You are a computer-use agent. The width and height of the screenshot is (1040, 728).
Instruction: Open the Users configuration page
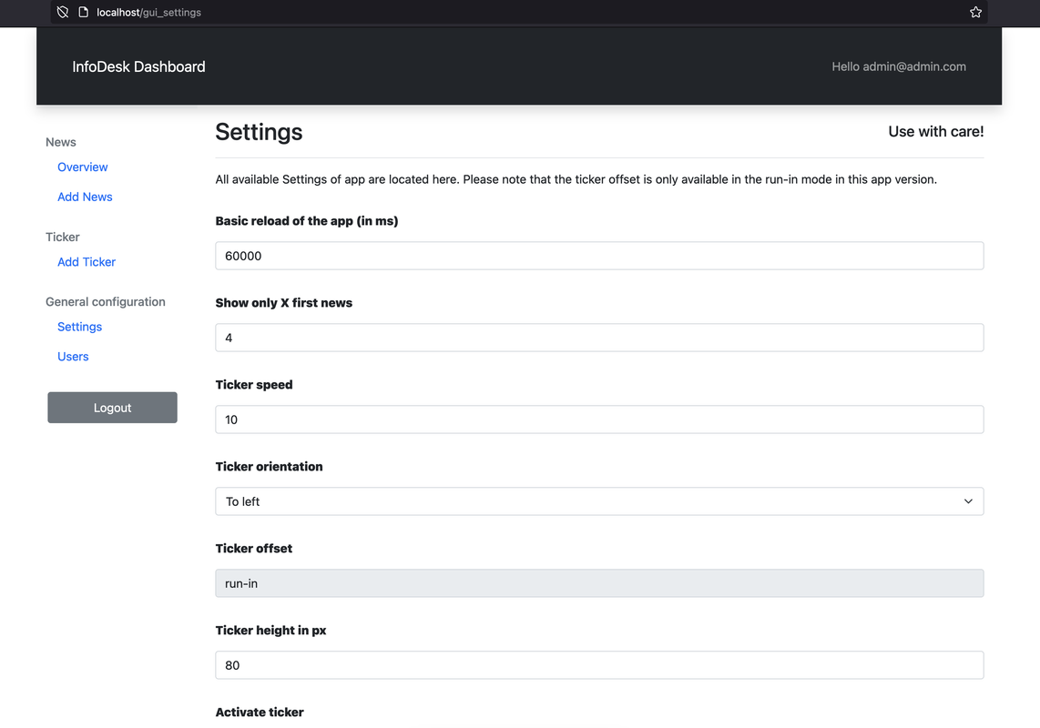coord(73,357)
